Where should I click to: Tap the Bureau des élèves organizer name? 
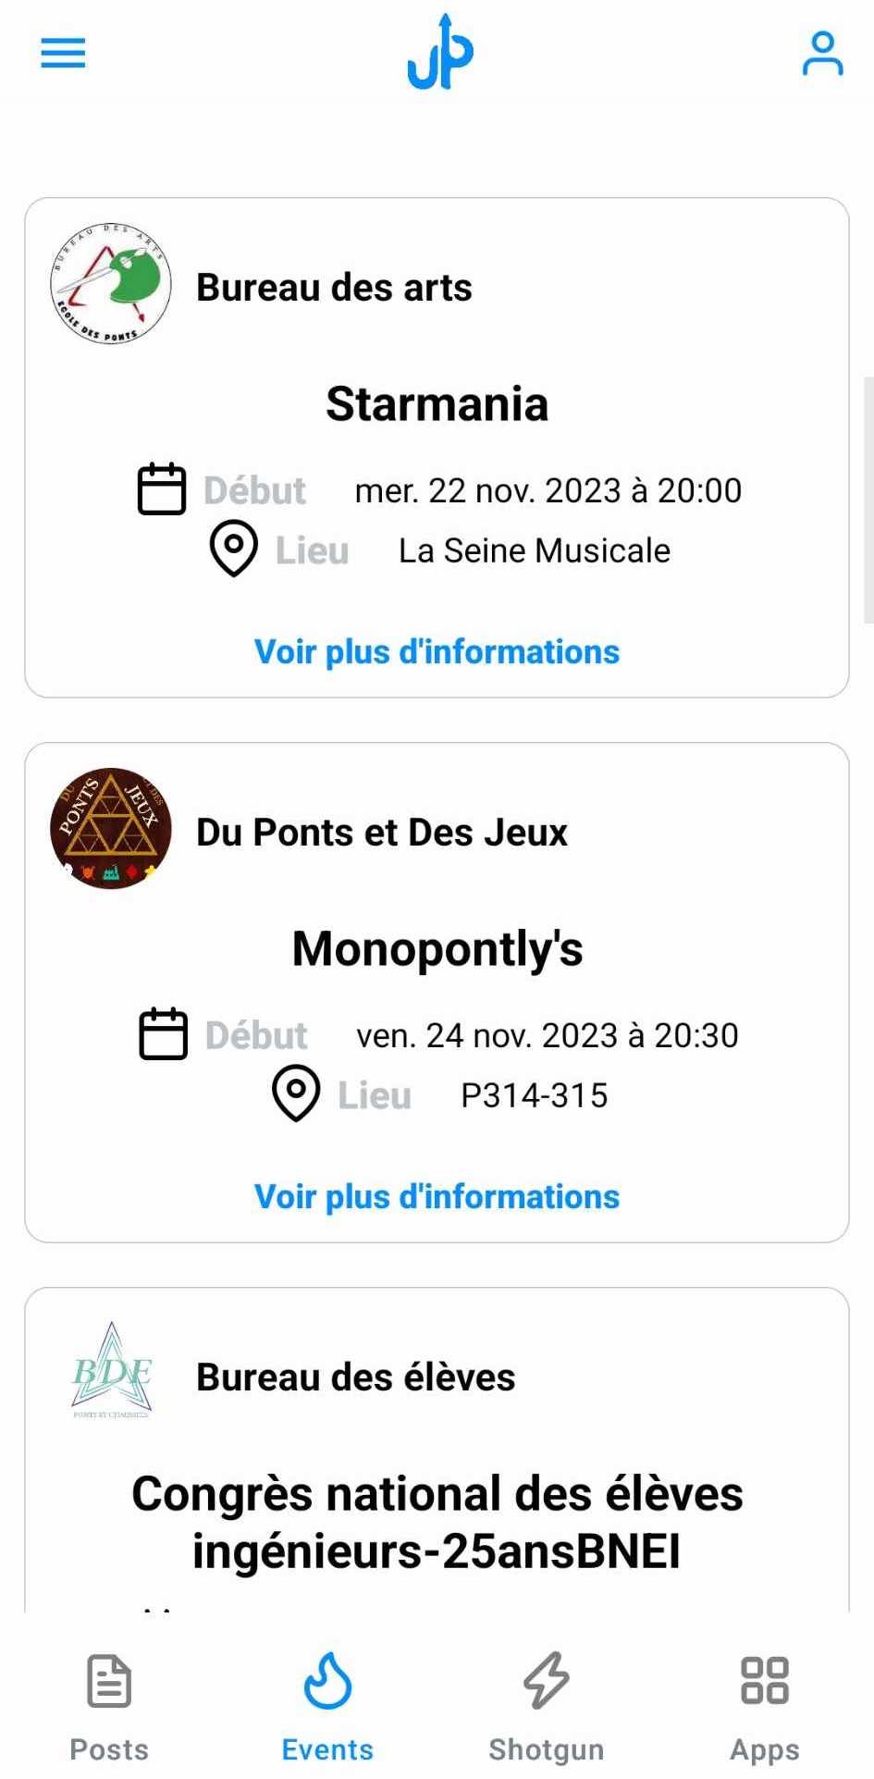(355, 1377)
